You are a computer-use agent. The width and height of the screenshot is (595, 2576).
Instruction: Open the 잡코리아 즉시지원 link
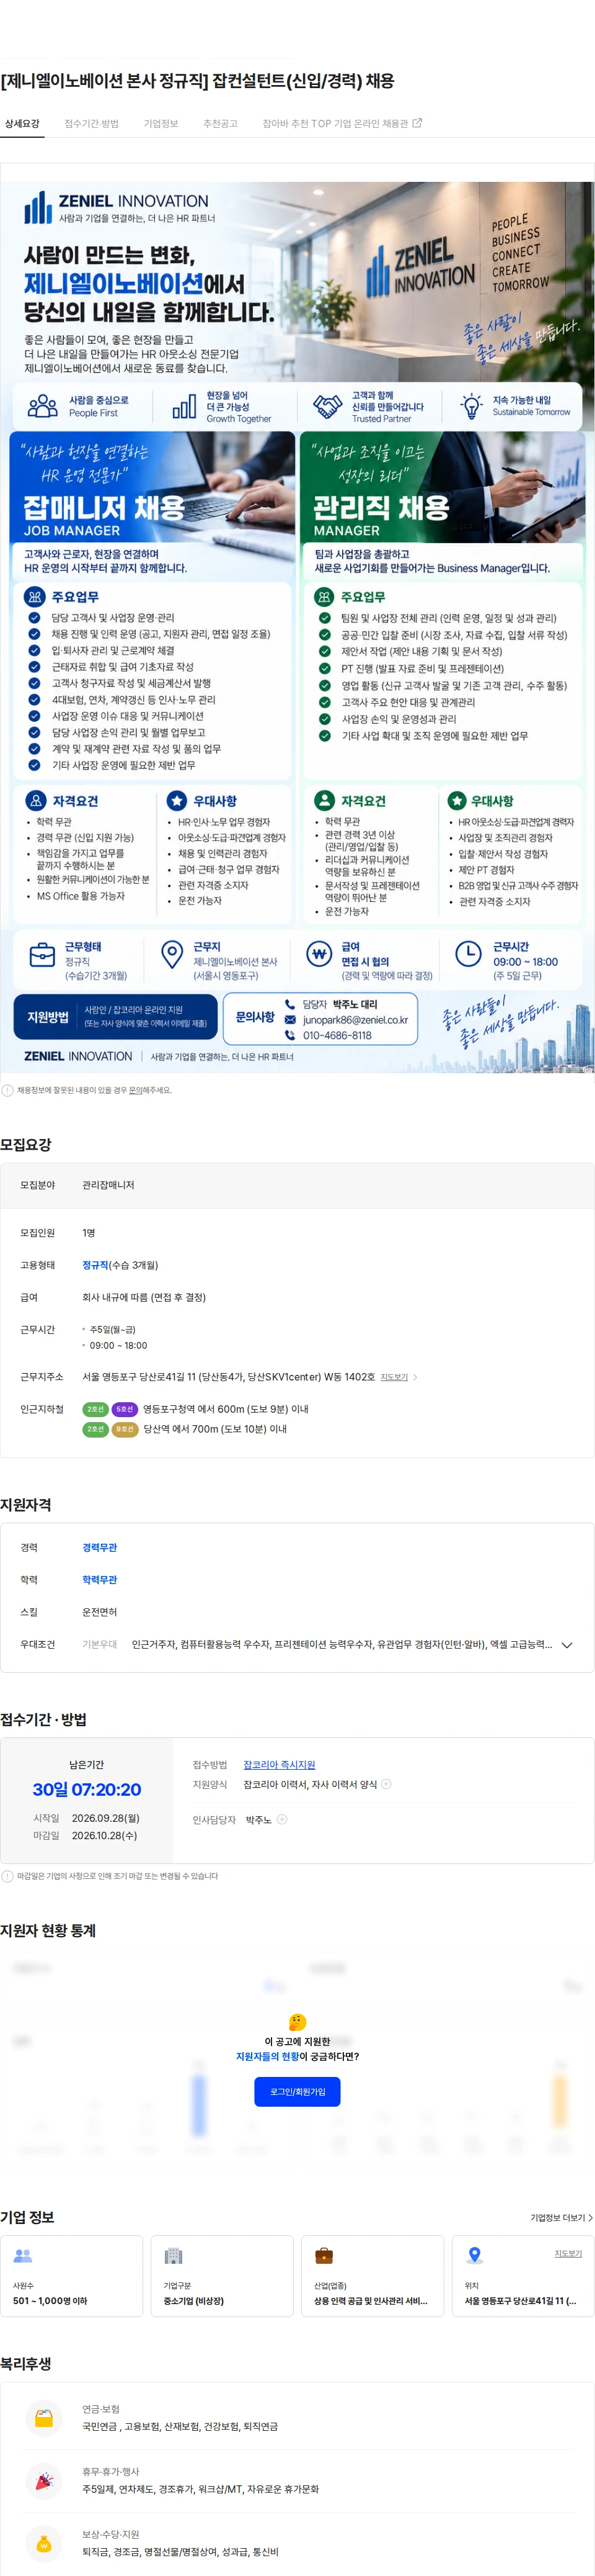tap(280, 1765)
